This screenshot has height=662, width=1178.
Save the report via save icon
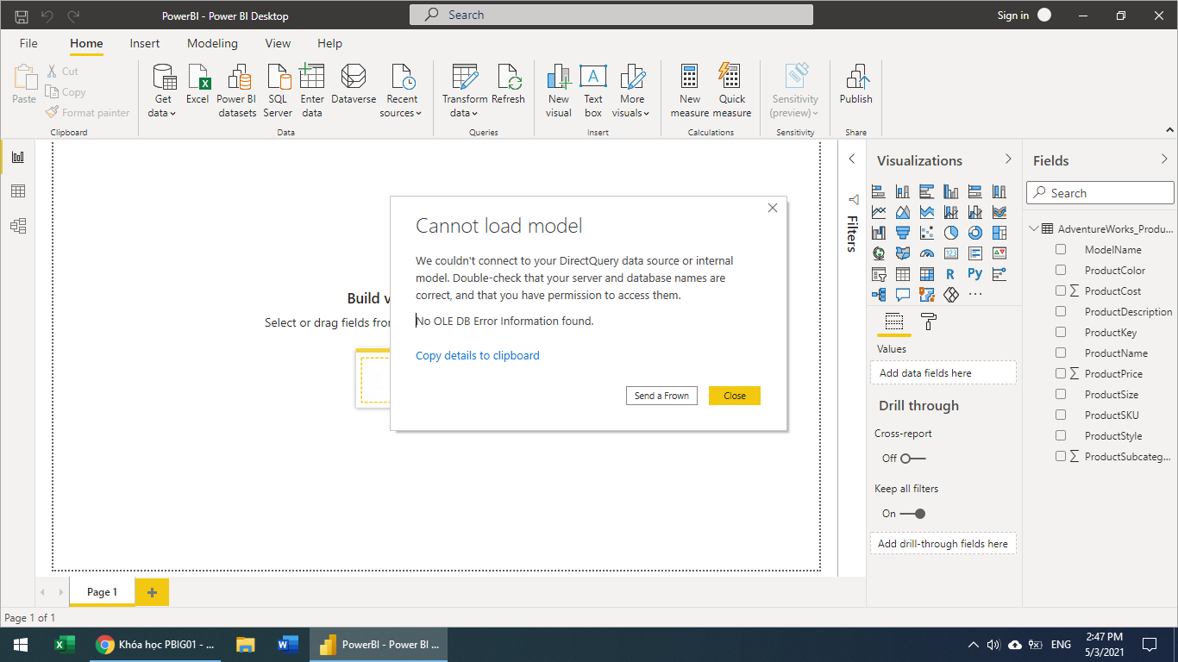(x=22, y=16)
